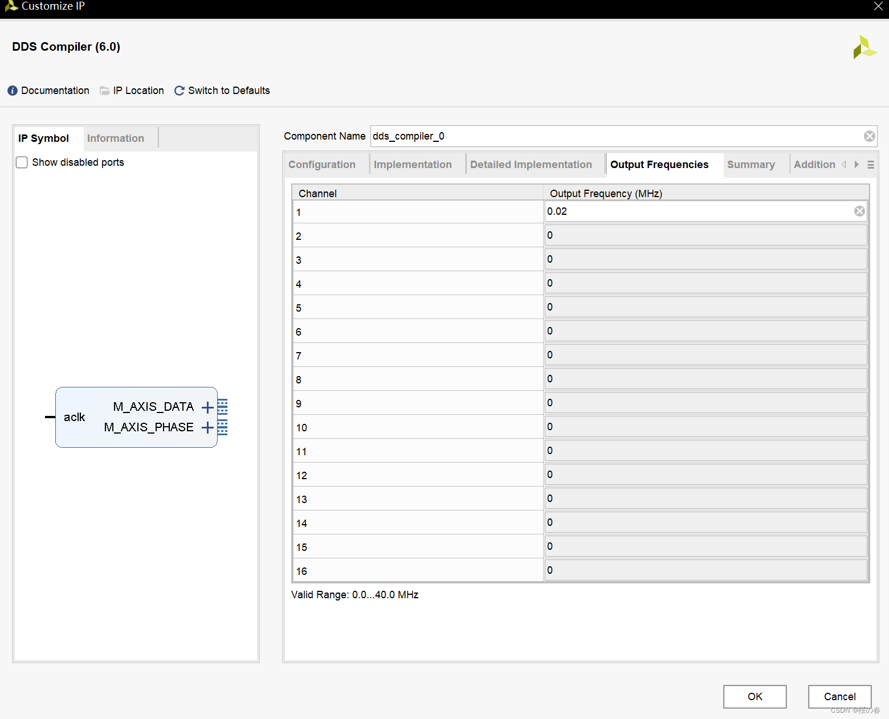Image resolution: width=889 pixels, height=719 pixels.
Task: Open the Summary tab
Action: coord(751,165)
